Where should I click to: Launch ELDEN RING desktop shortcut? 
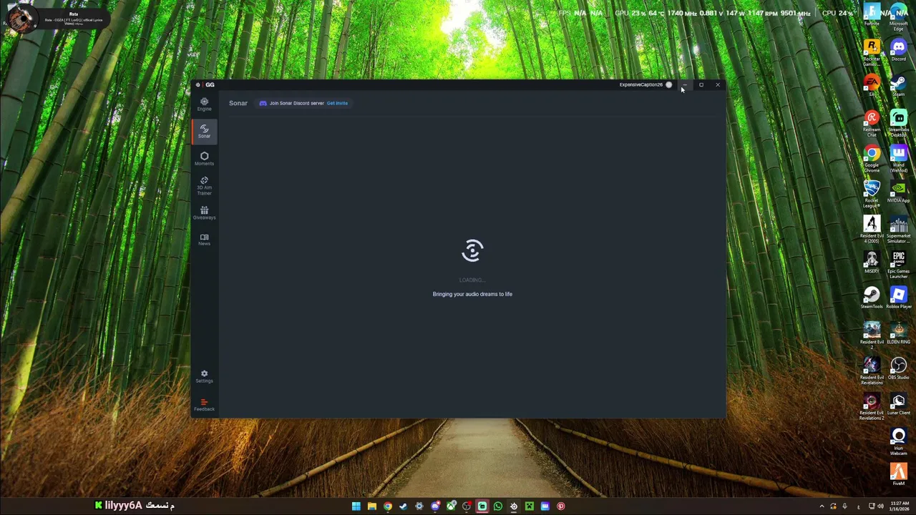click(x=898, y=333)
